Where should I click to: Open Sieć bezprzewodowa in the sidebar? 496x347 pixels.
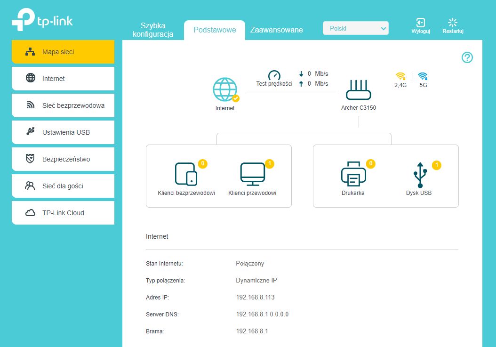pos(63,105)
